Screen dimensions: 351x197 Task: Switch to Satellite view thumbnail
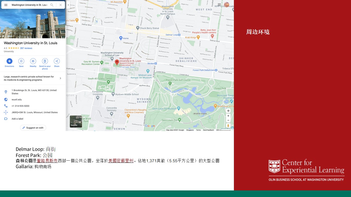(76, 121)
